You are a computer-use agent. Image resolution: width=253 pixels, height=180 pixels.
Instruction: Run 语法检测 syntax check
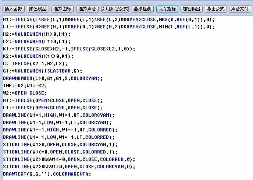click(143, 9)
